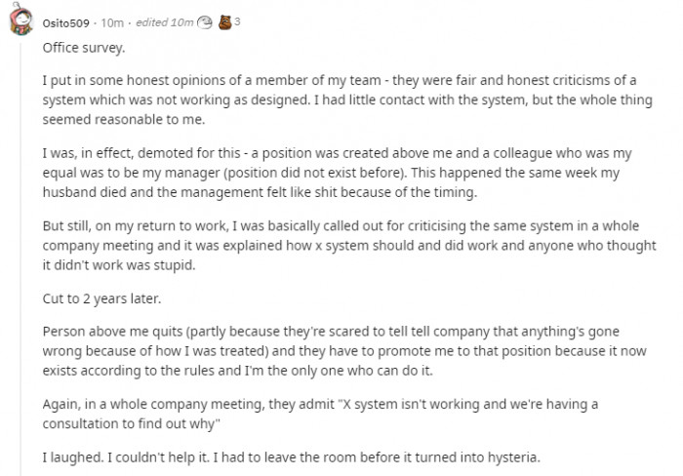Click the paragraph starting 'I was, in effect, demoted'
683x476 pixels.
[x=338, y=173]
